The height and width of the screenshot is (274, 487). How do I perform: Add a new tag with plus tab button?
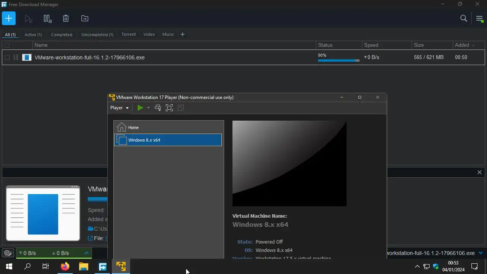pyautogui.click(x=183, y=34)
